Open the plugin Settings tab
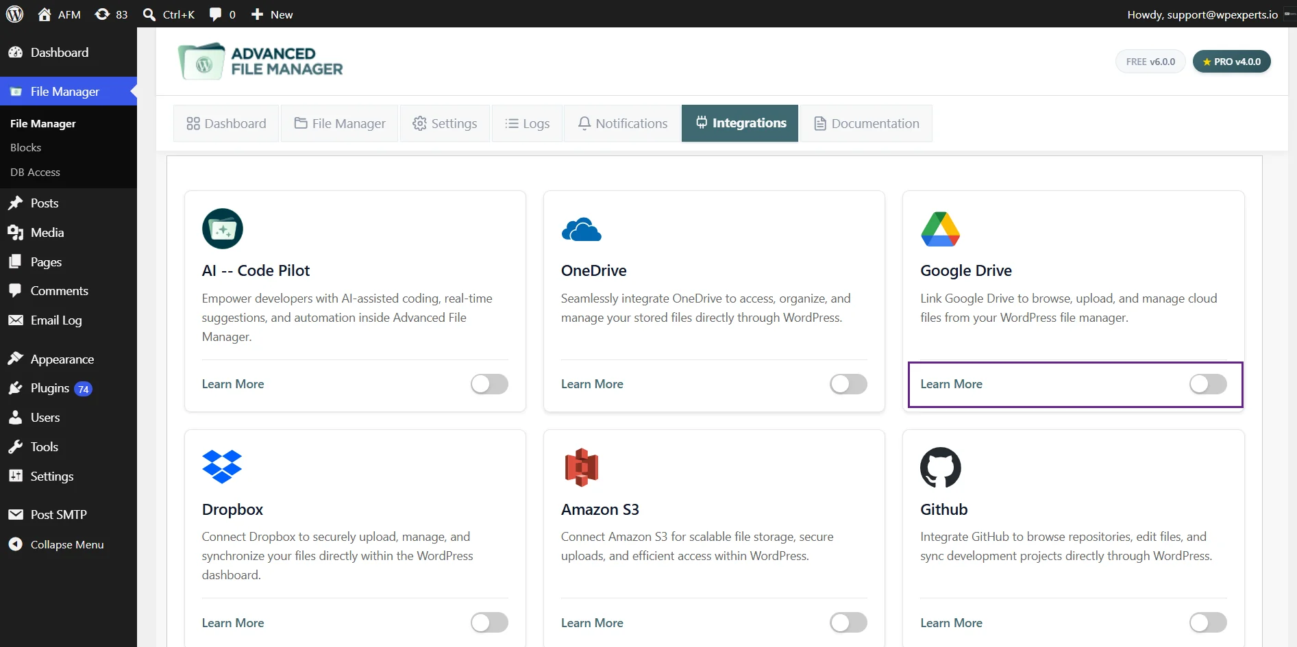1297x647 pixels. [445, 123]
